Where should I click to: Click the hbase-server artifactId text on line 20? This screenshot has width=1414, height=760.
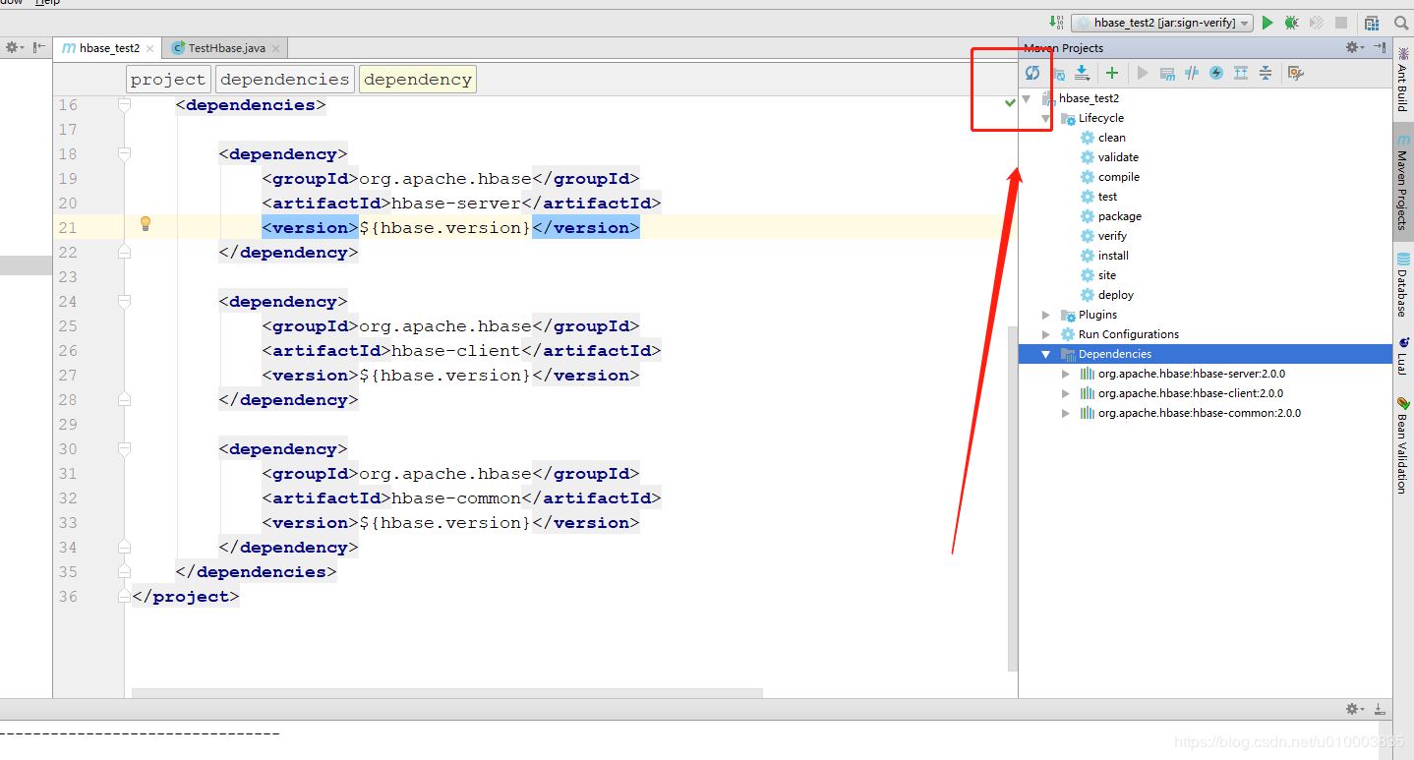456,204
